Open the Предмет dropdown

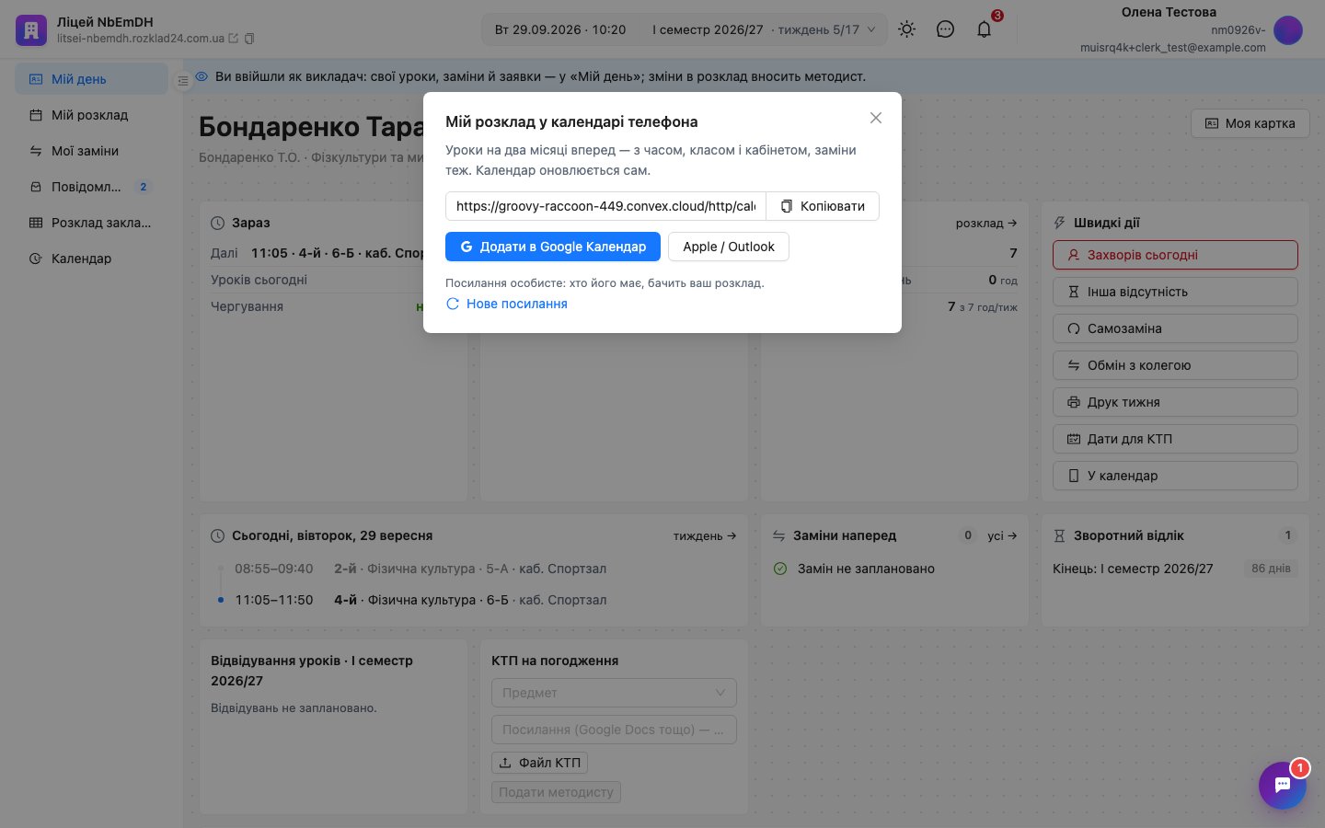tap(614, 693)
